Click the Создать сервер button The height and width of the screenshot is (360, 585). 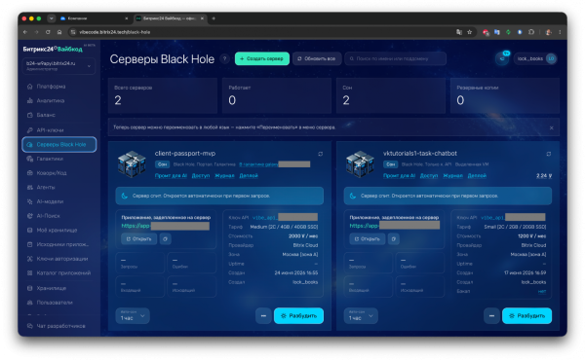tap(262, 58)
